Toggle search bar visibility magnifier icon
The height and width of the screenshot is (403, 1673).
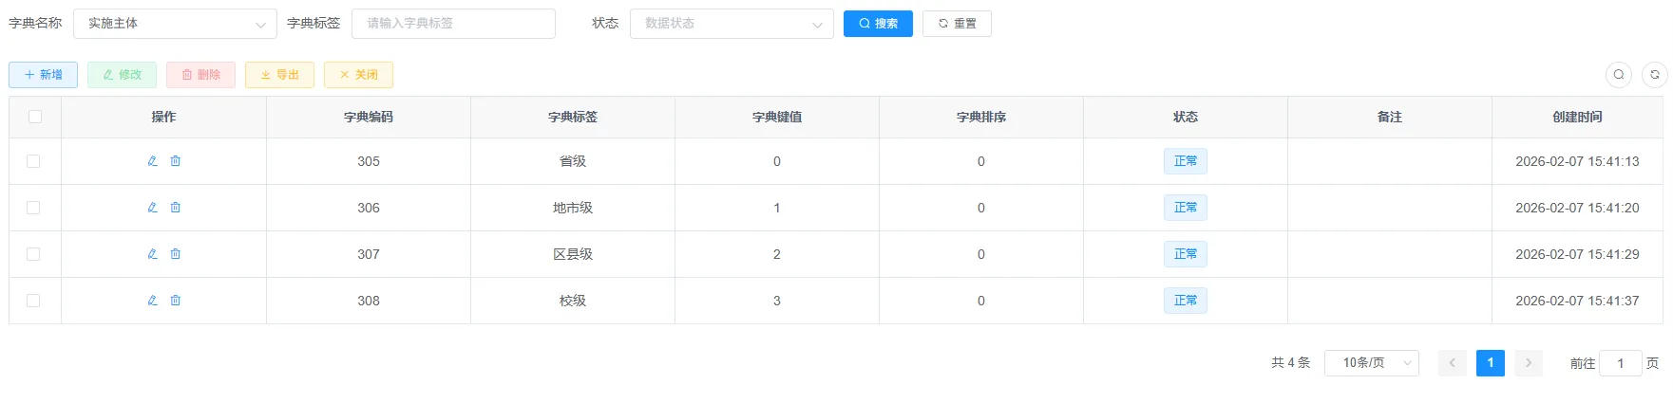click(1619, 75)
